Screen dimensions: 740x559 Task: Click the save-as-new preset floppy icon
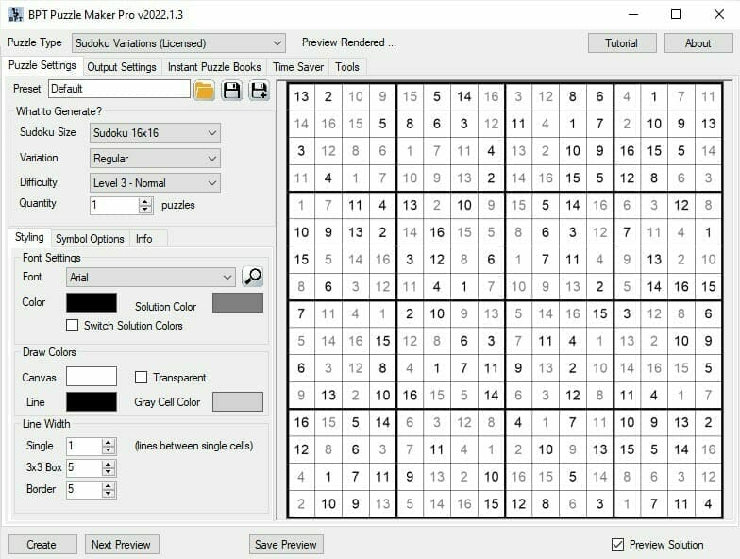(259, 90)
